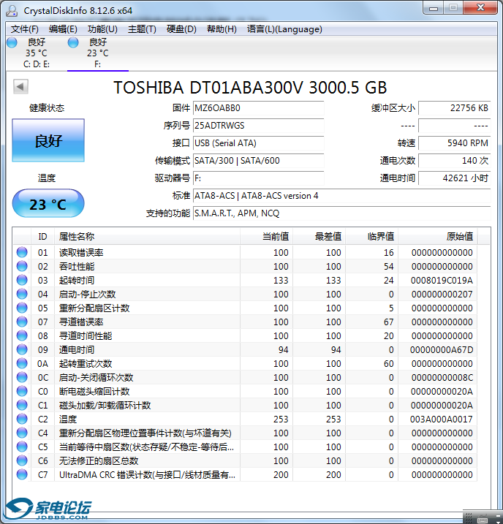Click the threshold value 67 for 寻道错误率
503x524 pixels.
click(x=388, y=322)
